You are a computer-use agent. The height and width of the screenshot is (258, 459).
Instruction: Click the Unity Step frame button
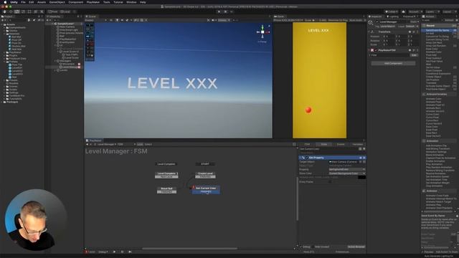pyautogui.click(x=232, y=11)
